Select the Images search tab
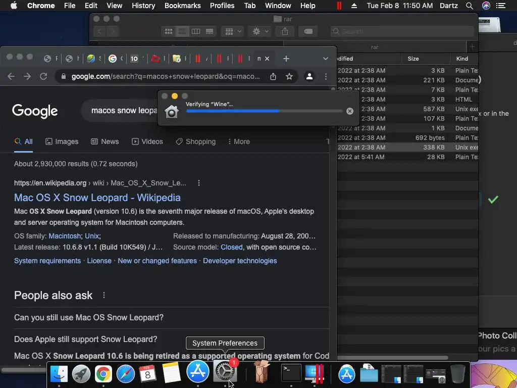The height and width of the screenshot is (388, 517). pyautogui.click(x=62, y=141)
